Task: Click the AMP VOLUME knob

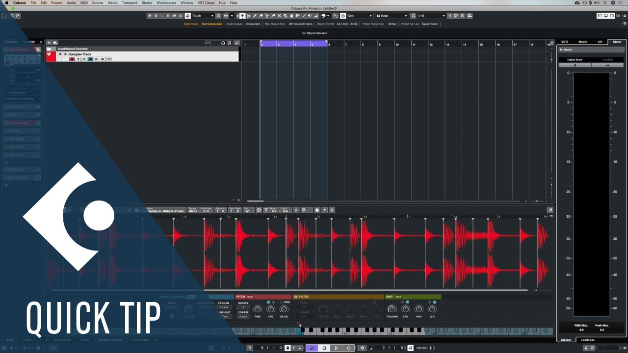Action: [x=392, y=309]
